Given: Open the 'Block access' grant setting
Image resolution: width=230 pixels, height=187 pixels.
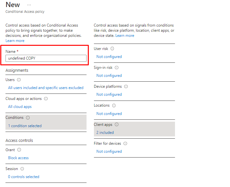Looking at the screenshot, I should [x=18, y=158].
